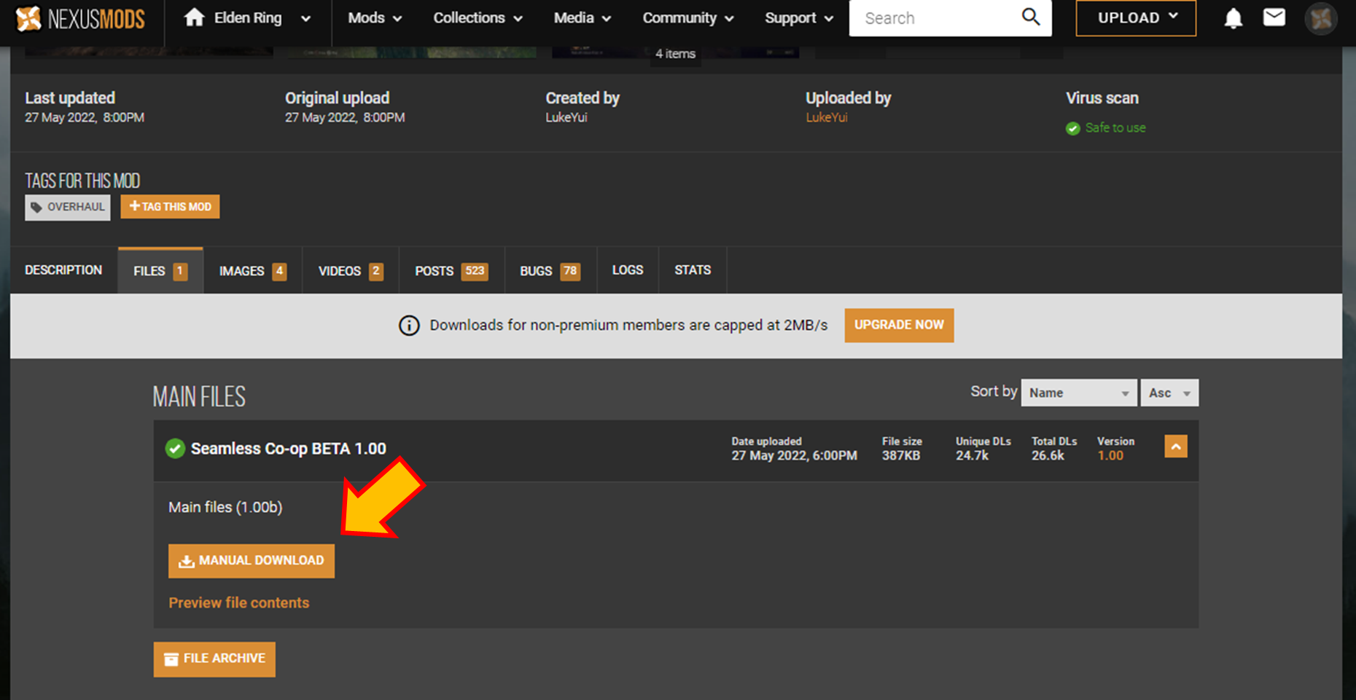The width and height of the screenshot is (1356, 700).
Task: Click the Safe to use virus scan link
Action: tap(1115, 127)
